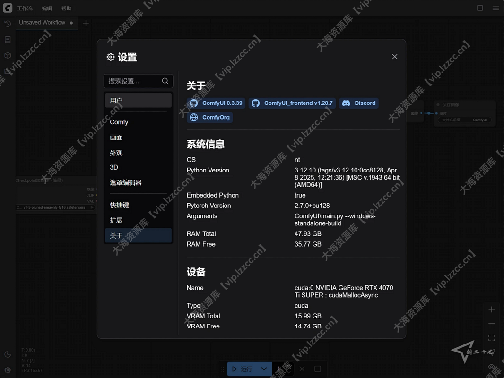The width and height of the screenshot is (504, 378).
Task: Select the 关于 settings category
Action: click(138, 235)
